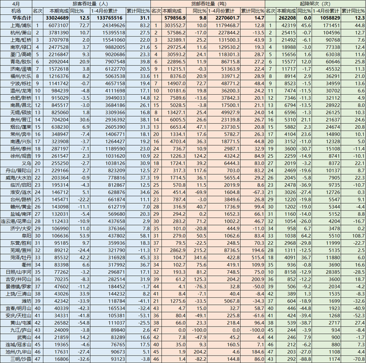
Task: Click the 旅客吞吐量（人） header cell
Action: pyautogui.click(x=91, y=4)
